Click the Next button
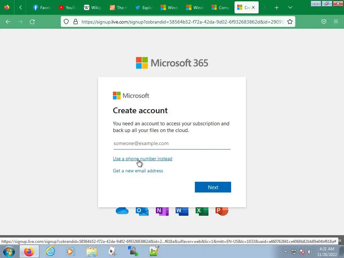344x258 pixels. (x=213, y=187)
